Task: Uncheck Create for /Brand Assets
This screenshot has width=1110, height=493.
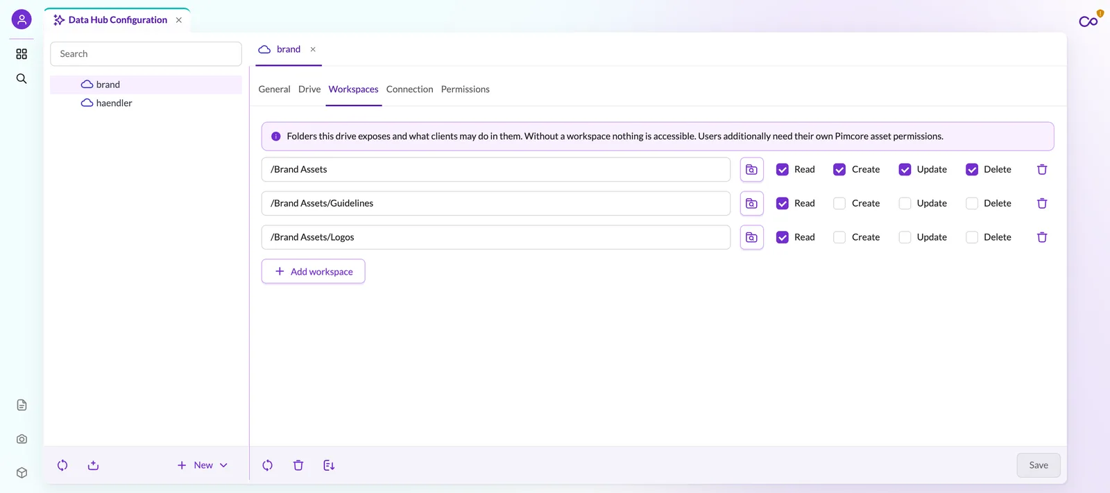Action: pos(839,170)
